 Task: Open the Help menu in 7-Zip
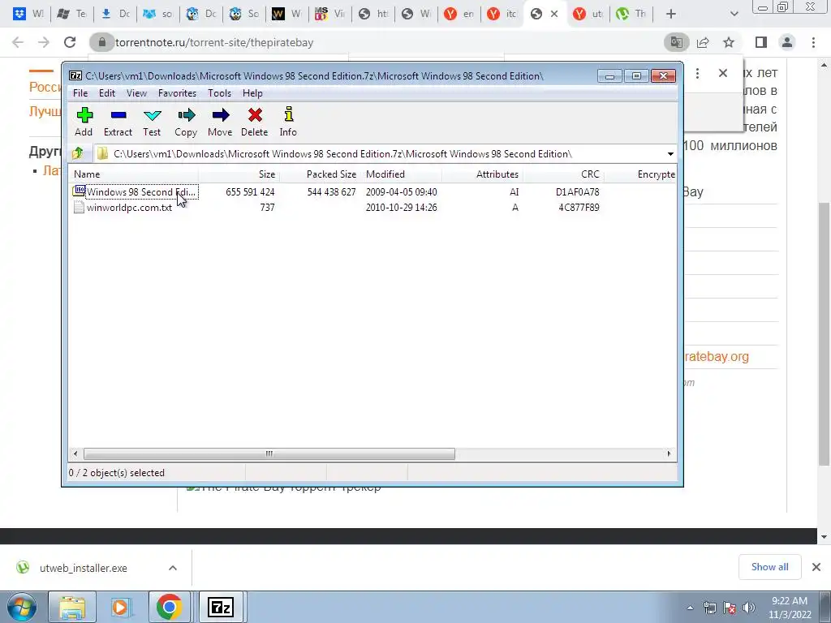pos(252,93)
